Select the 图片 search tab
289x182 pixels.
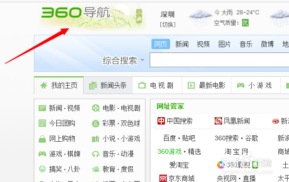click(x=224, y=44)
